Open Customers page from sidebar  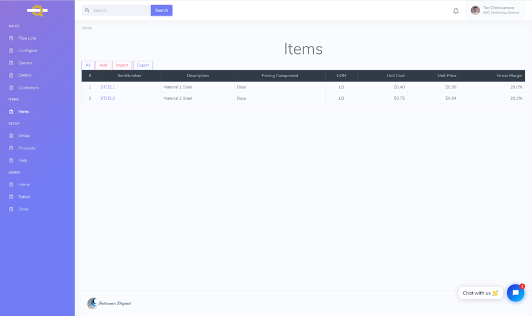(x=28, y=88)
